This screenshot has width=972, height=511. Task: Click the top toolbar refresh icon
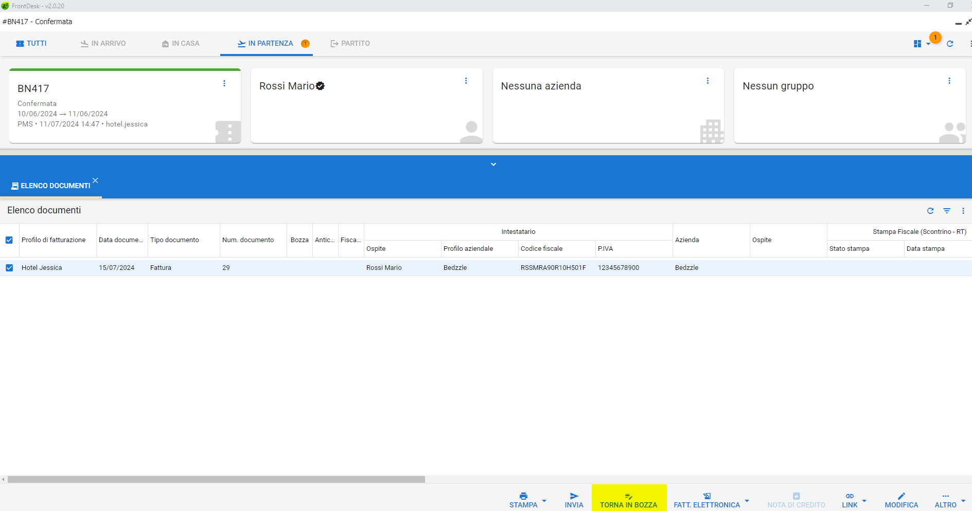coord(950,44)
